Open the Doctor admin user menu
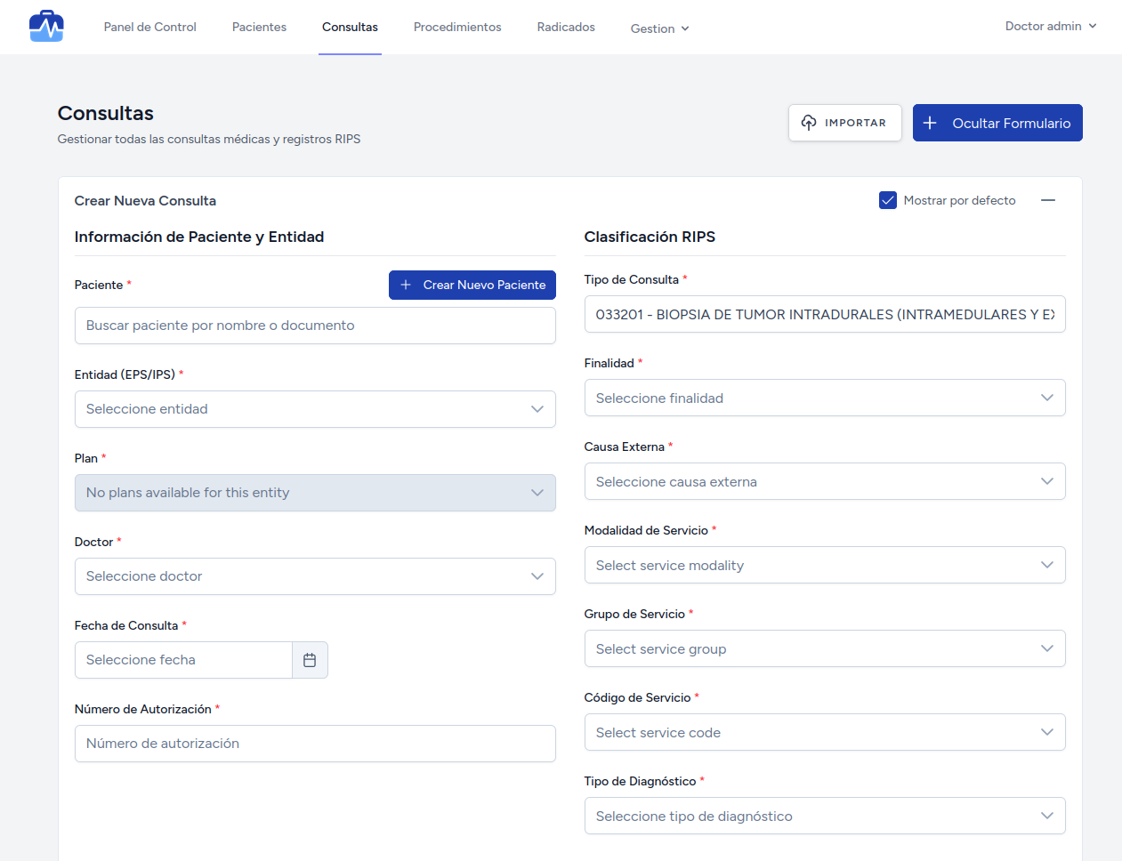This screenshot has width=1122, height=861. pos(1050,27)
